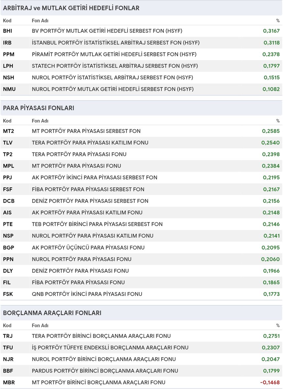The image size is (283, 389).
Task: Click the BBF fund code
Action: 8,371
